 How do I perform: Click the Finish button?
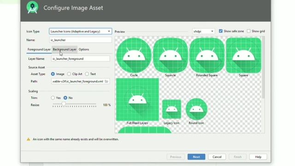(x=238, y=157)
